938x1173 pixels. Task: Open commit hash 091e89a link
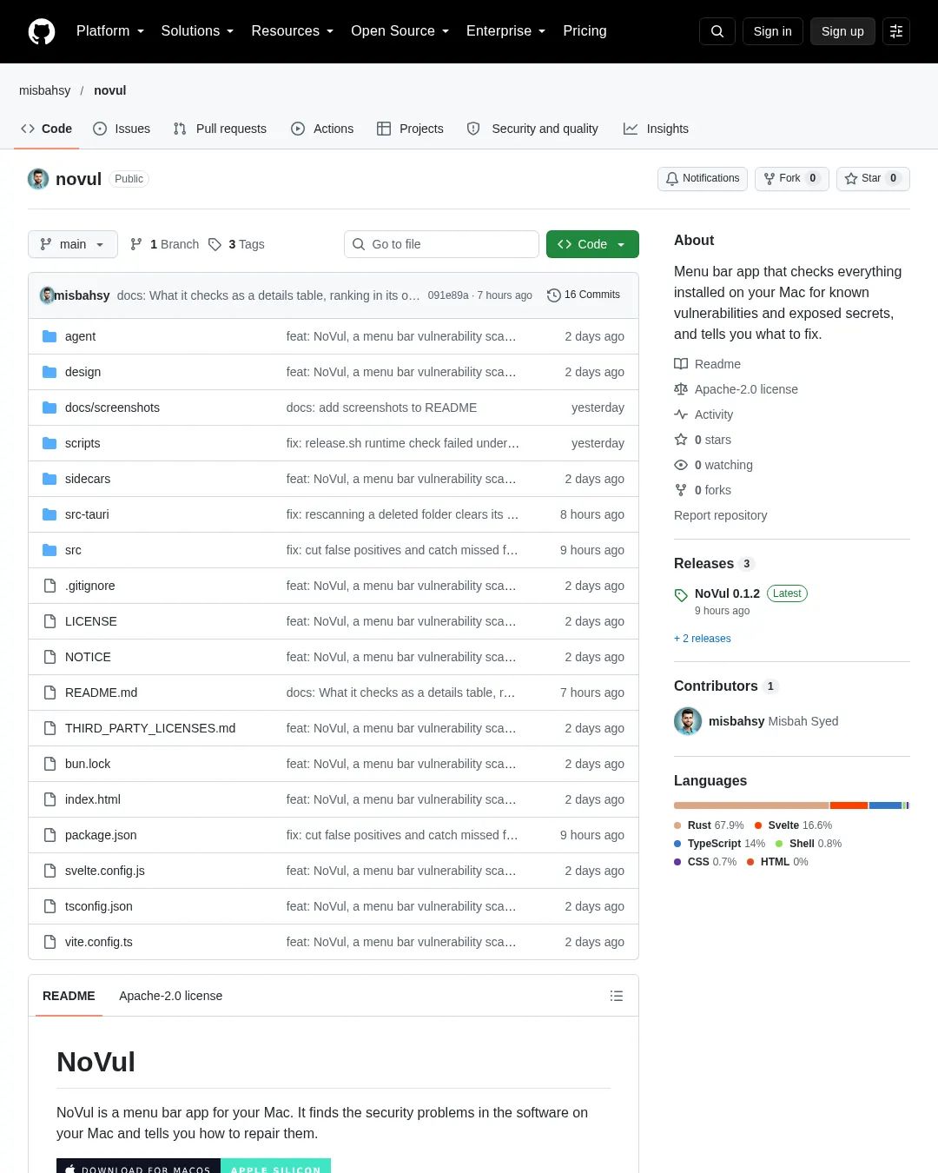pyautogui.click(x=448, y=295)
